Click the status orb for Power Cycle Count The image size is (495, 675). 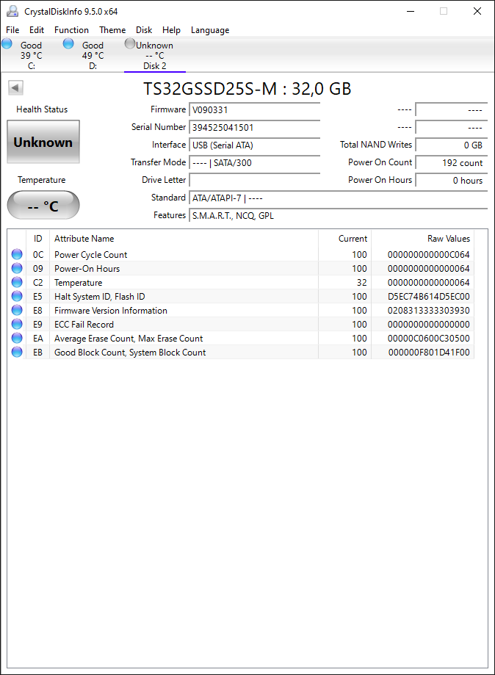point(17,254)
